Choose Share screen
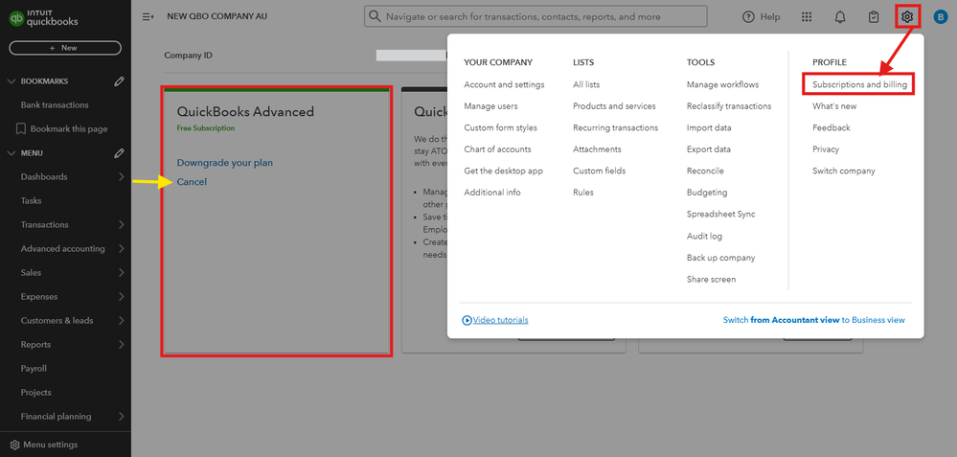This screenshot has height=457, width=957. (x=711, y=280)
